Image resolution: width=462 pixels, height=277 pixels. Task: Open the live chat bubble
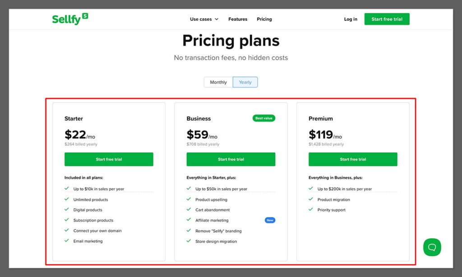tap(432, 247)
